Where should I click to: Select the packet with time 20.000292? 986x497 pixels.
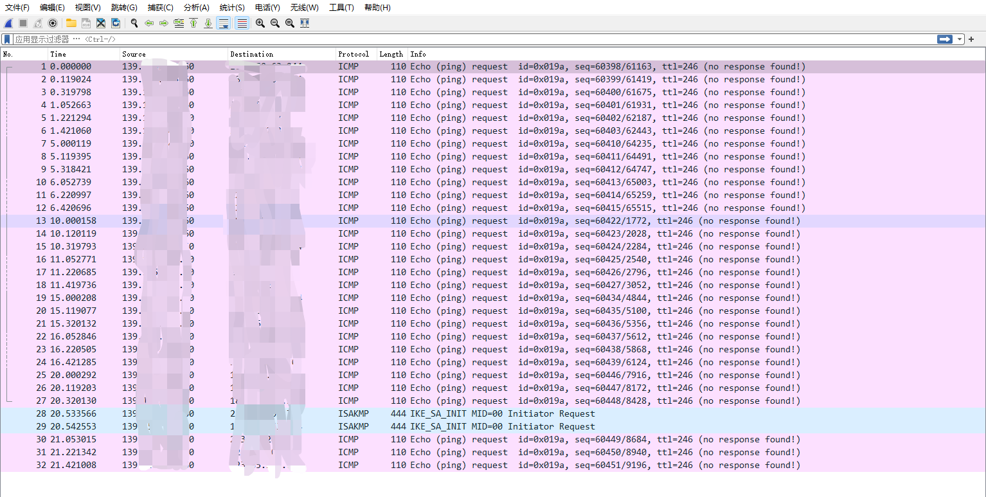(493, 375)
